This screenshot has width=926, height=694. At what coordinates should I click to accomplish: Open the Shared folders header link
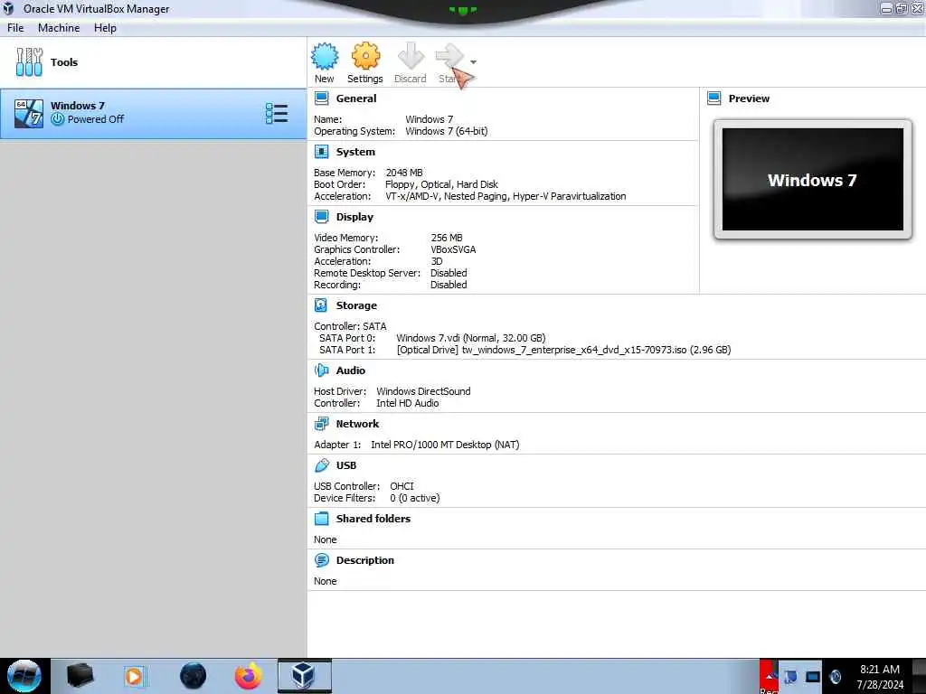[373, 519]
